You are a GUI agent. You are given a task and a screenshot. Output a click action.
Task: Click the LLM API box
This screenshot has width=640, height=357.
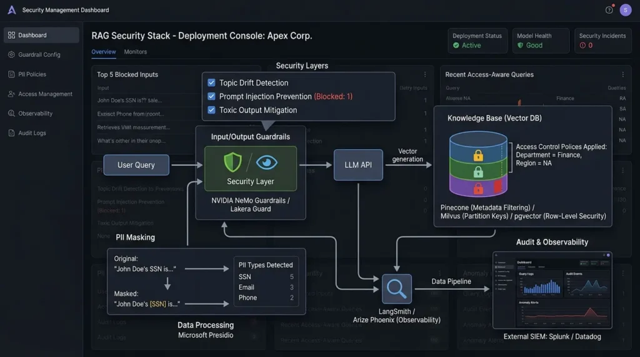[x=358, y=165]
